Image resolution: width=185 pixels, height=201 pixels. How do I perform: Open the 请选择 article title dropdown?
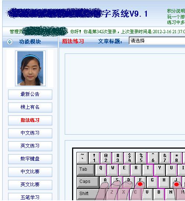[157, 41]
